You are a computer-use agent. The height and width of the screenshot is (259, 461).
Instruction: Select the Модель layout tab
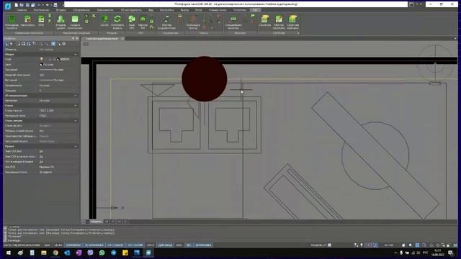pyautogui.click(x=96, y=222)
